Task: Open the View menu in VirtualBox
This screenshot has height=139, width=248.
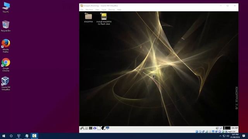Action: (97, 10)
